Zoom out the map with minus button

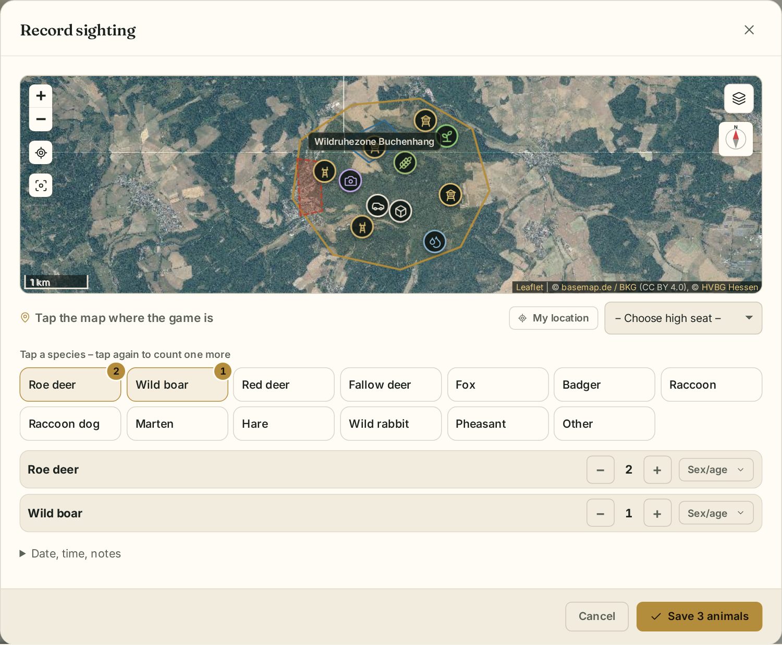point(41,119)
